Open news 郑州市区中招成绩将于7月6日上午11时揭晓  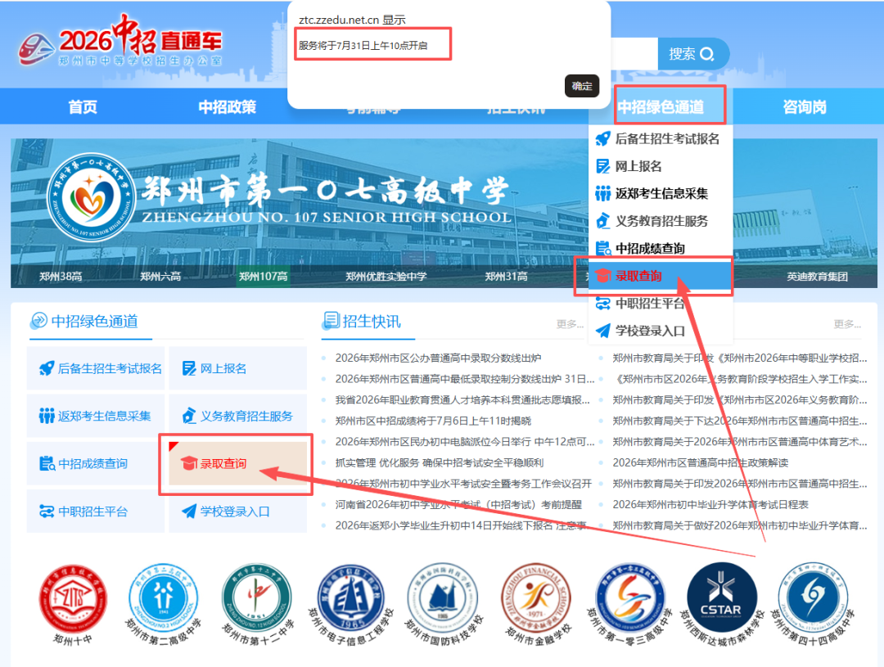(x=433, y=421)
